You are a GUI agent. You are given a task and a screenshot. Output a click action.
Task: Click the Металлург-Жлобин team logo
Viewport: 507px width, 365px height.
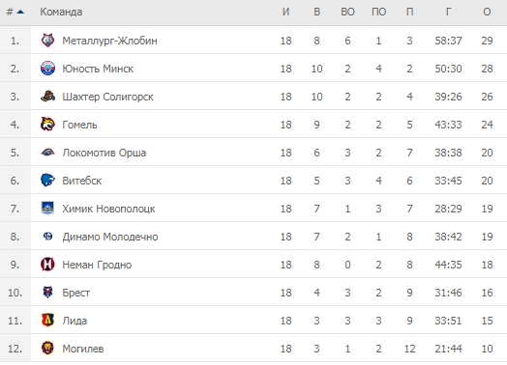[47, 40]
